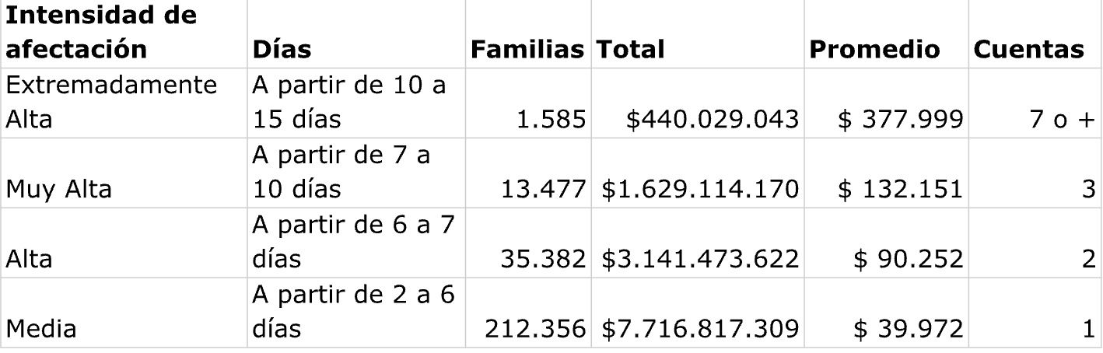Select the "Muy Alta" row label
This screenshot has width=1103, height=353.
pyautogui.click(x=59, y=189)
